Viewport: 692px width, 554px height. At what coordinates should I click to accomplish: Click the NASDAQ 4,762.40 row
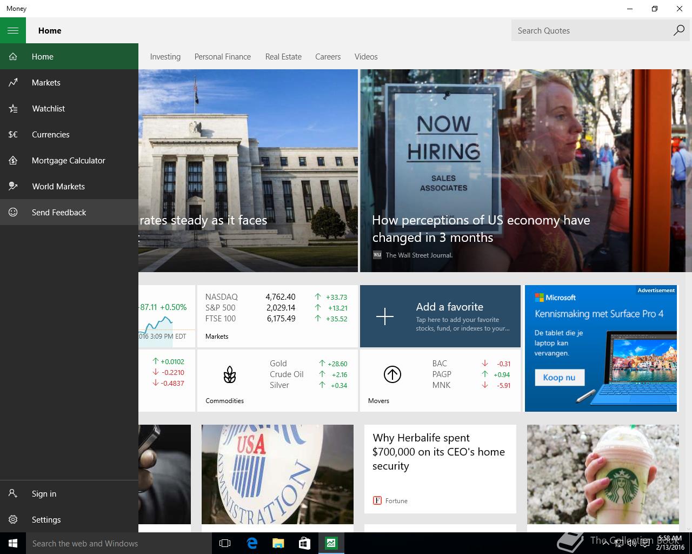coord(276,296)
